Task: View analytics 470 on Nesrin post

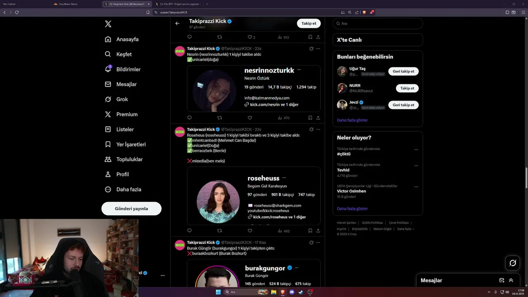Action: point(283,118)
